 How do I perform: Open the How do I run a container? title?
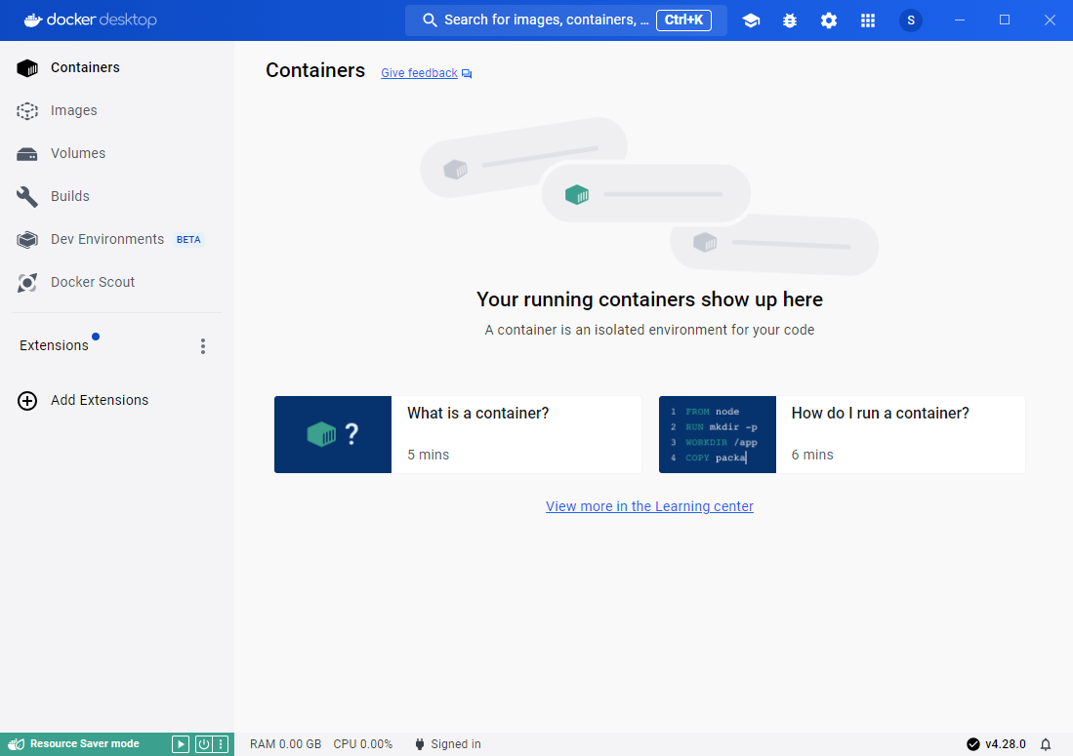click(x=880, y=414)
